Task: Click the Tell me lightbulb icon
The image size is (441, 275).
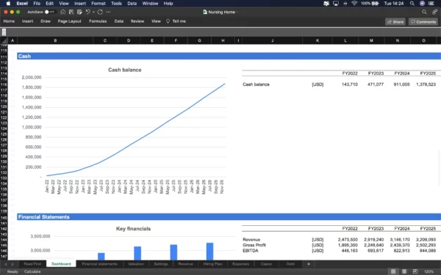Action: point(168,21)
